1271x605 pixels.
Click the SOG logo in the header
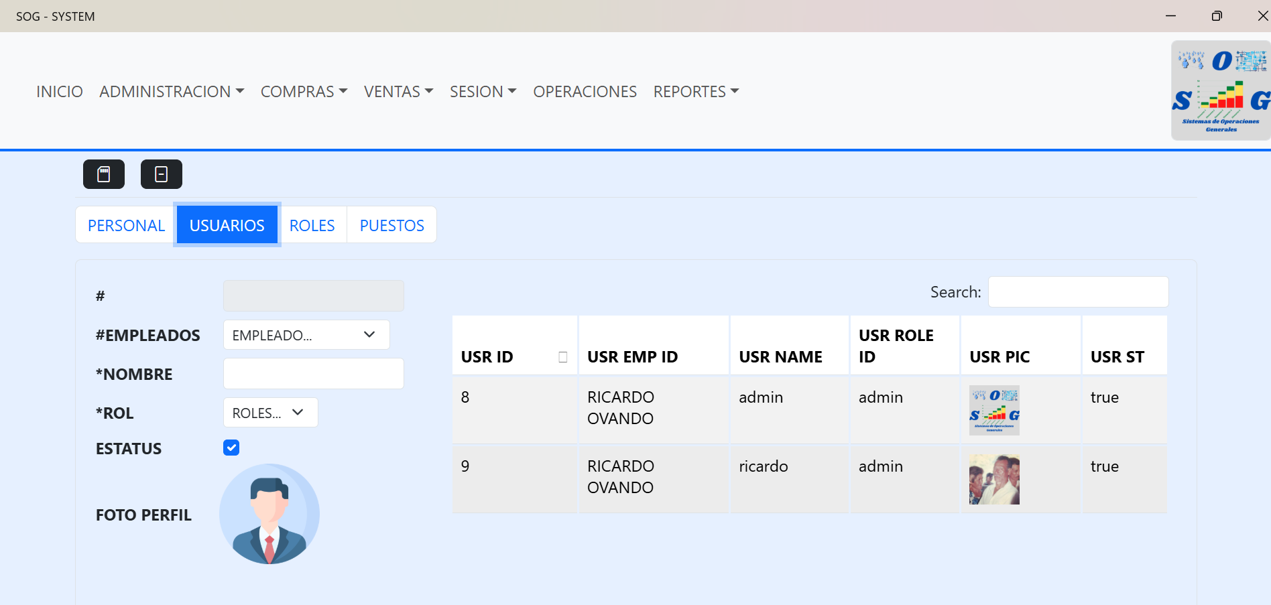[1220, 90]
